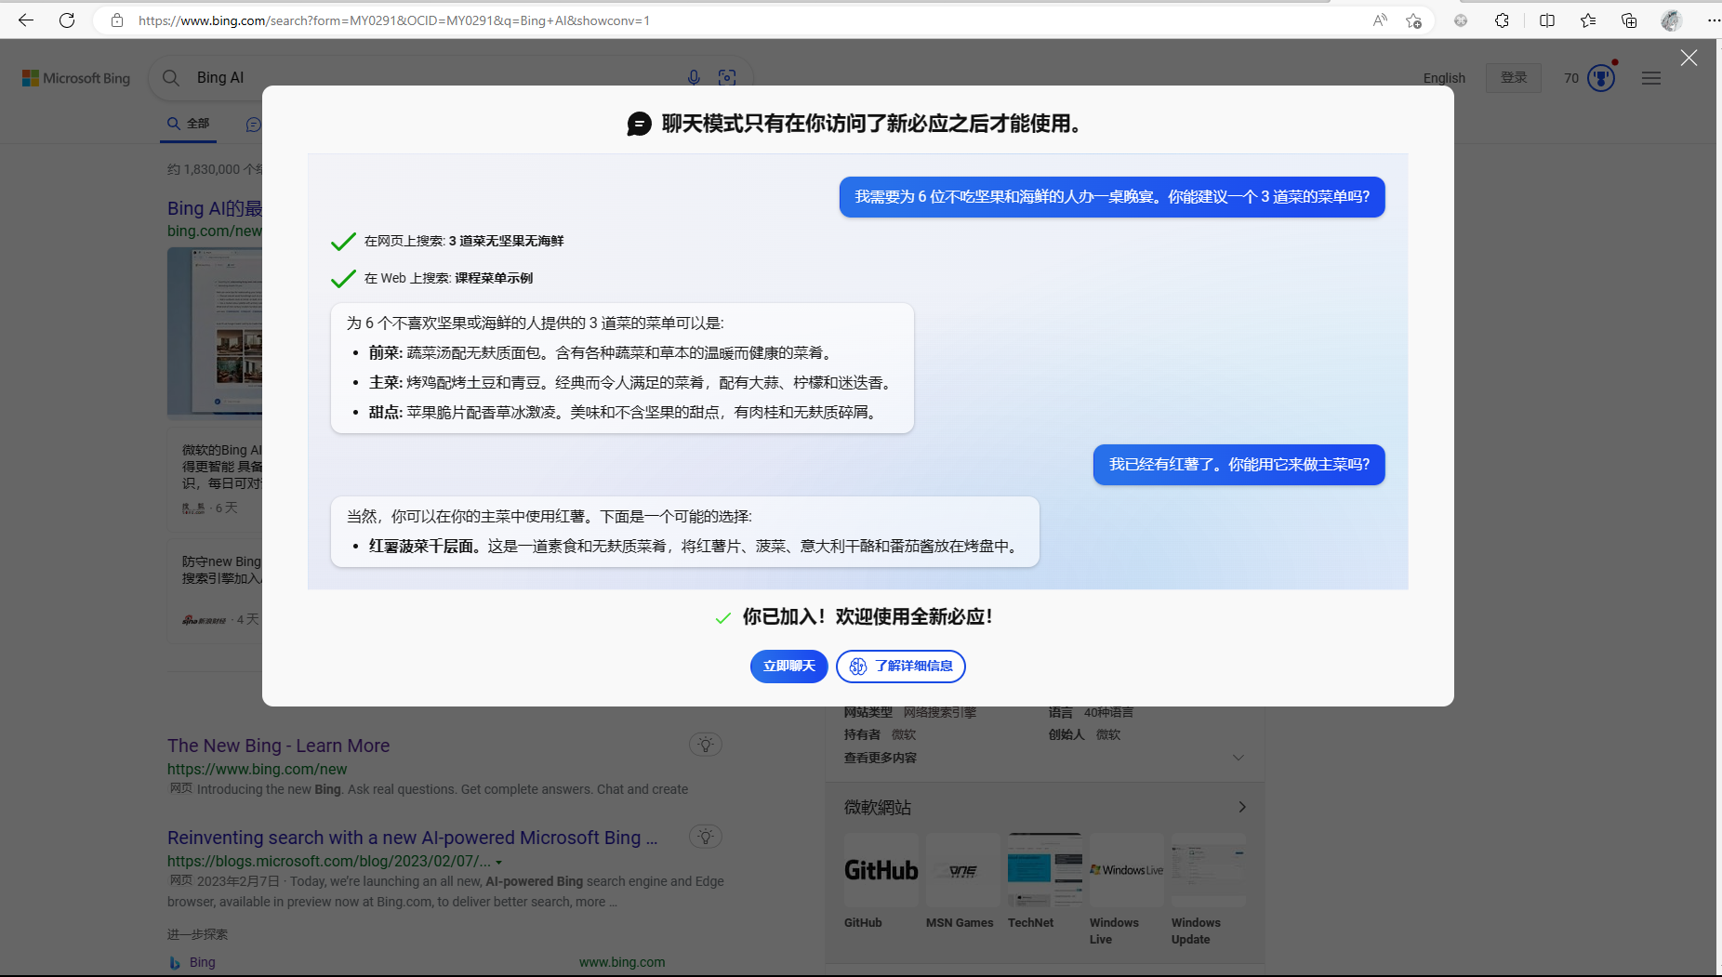Reload the page with the refresh icon

tap(67, 20)
